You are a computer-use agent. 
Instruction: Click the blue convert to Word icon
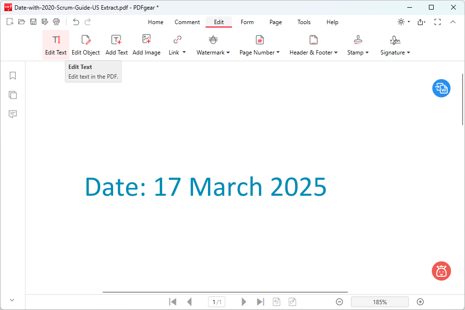[441, 88]
